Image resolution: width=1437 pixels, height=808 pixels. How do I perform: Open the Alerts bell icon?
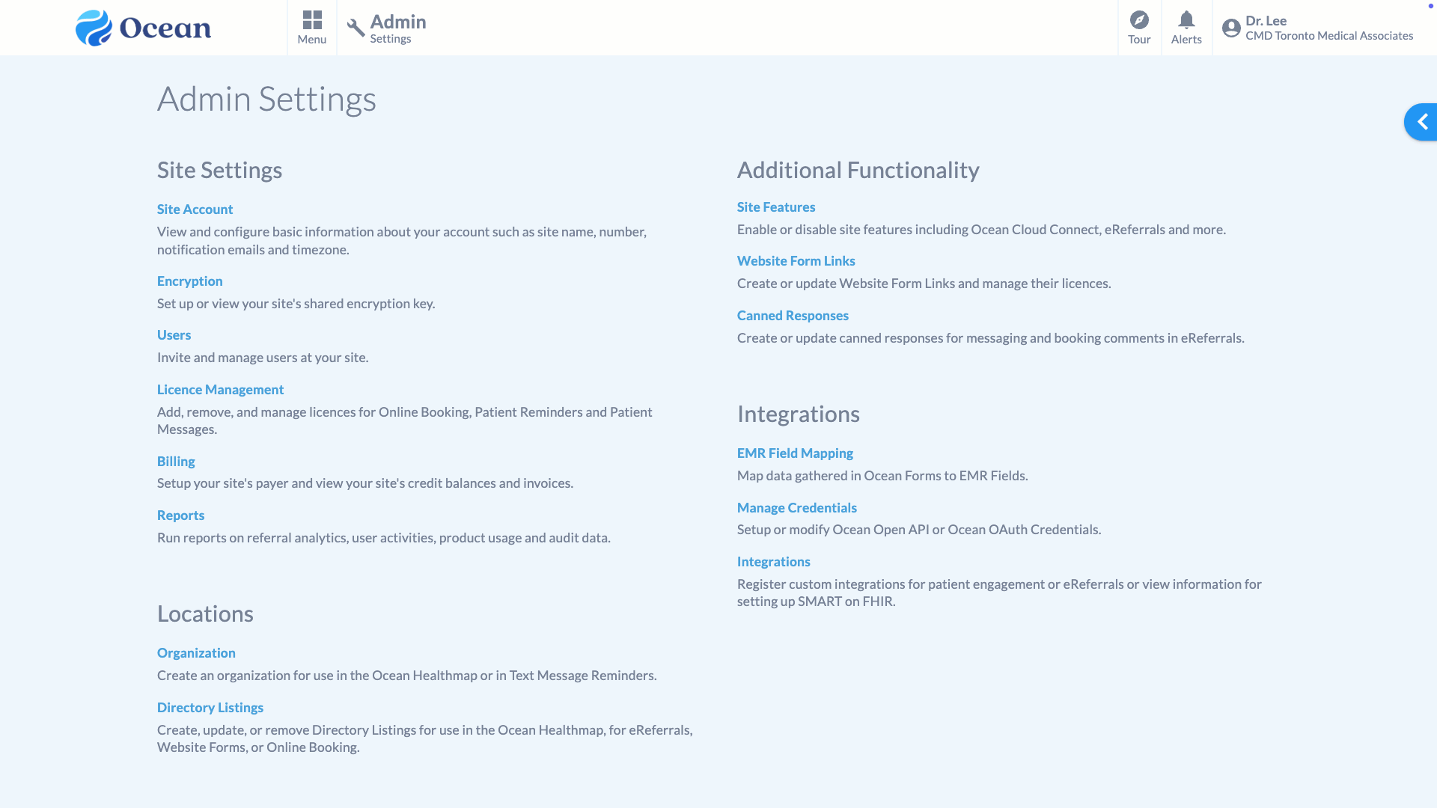coord(1186,20)
